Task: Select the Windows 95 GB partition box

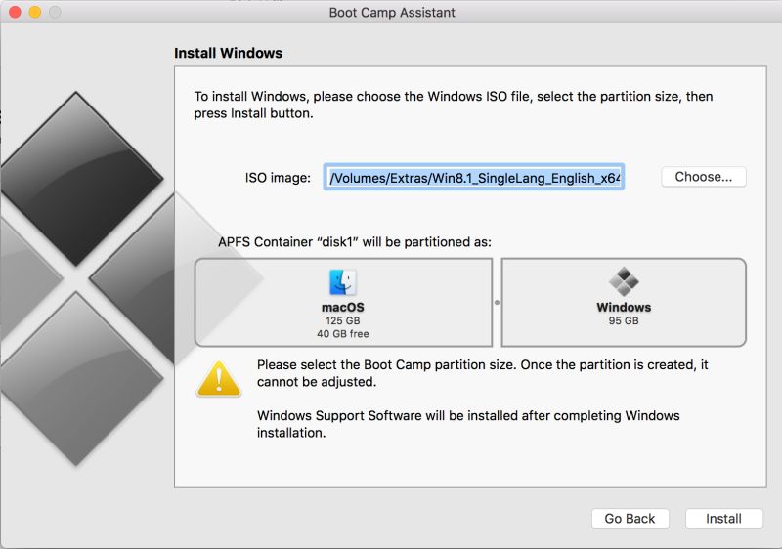Action: pos(624,303)
